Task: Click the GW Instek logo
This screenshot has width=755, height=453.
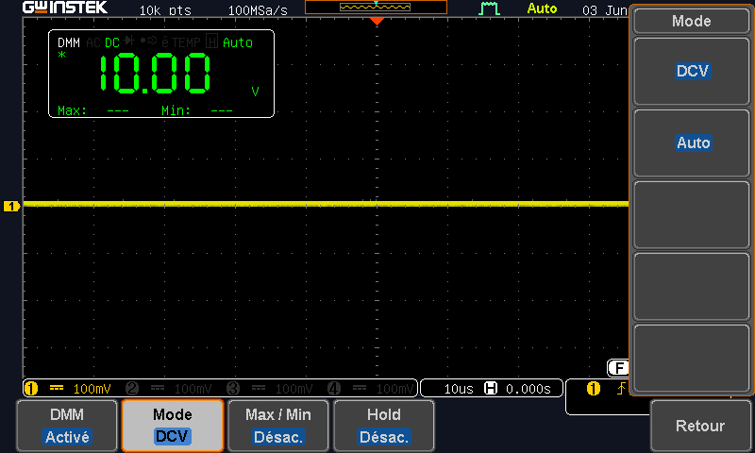Action: click(x=65, y=8)
